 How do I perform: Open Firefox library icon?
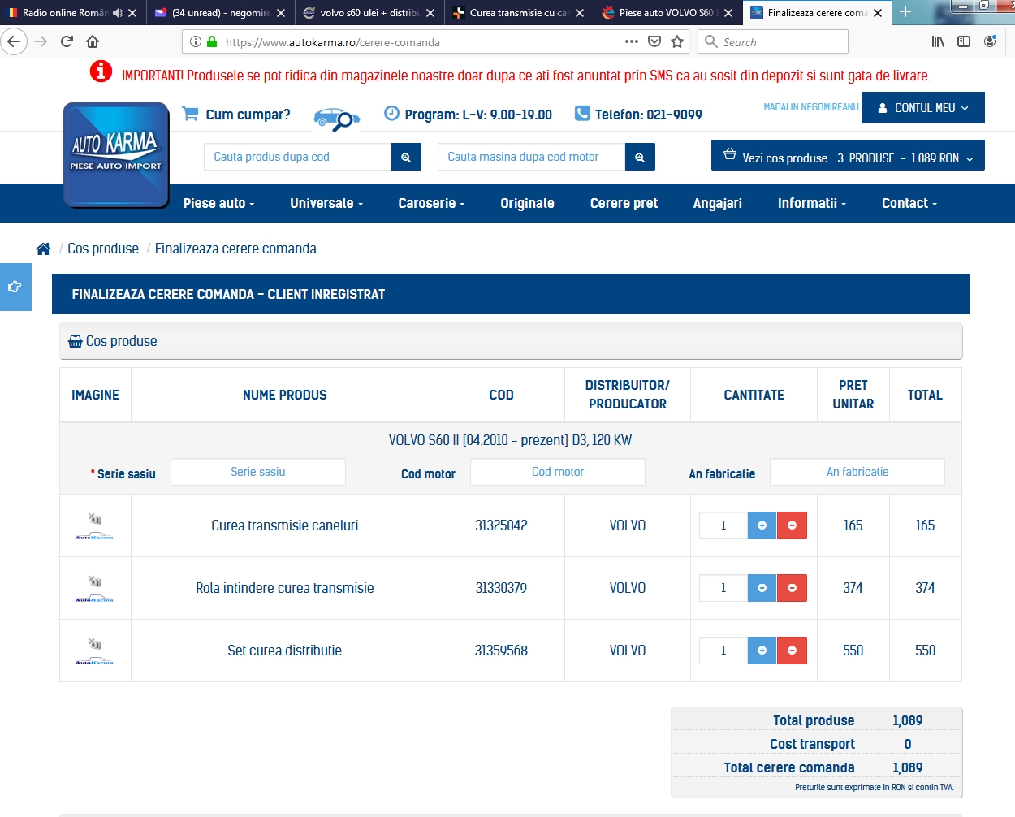938,41
